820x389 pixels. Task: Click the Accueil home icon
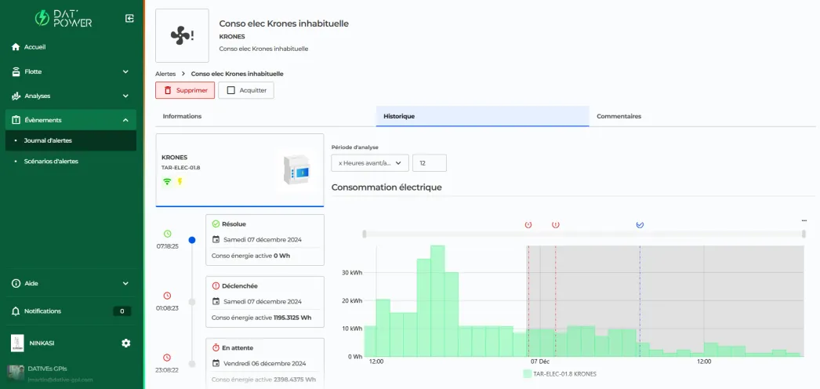click(16, 47)
